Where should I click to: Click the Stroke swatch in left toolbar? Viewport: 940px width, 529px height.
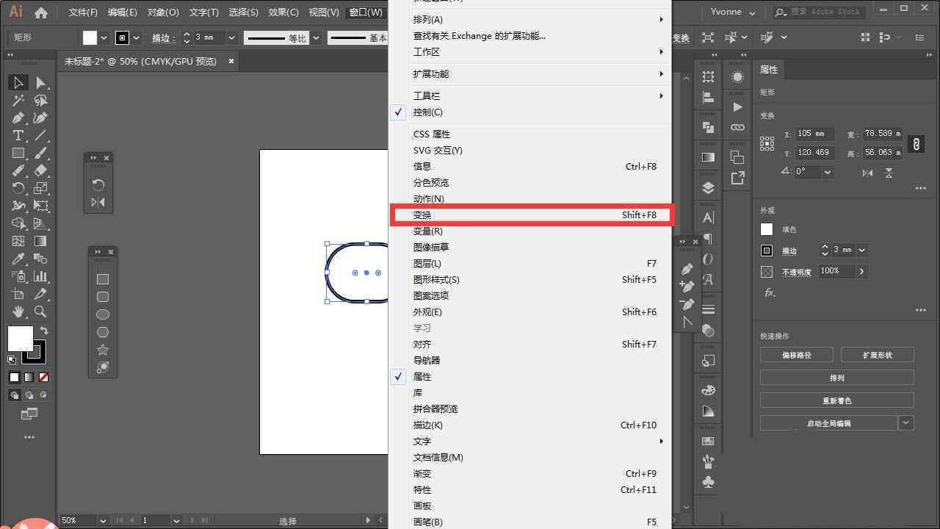[x=34, y=352]
